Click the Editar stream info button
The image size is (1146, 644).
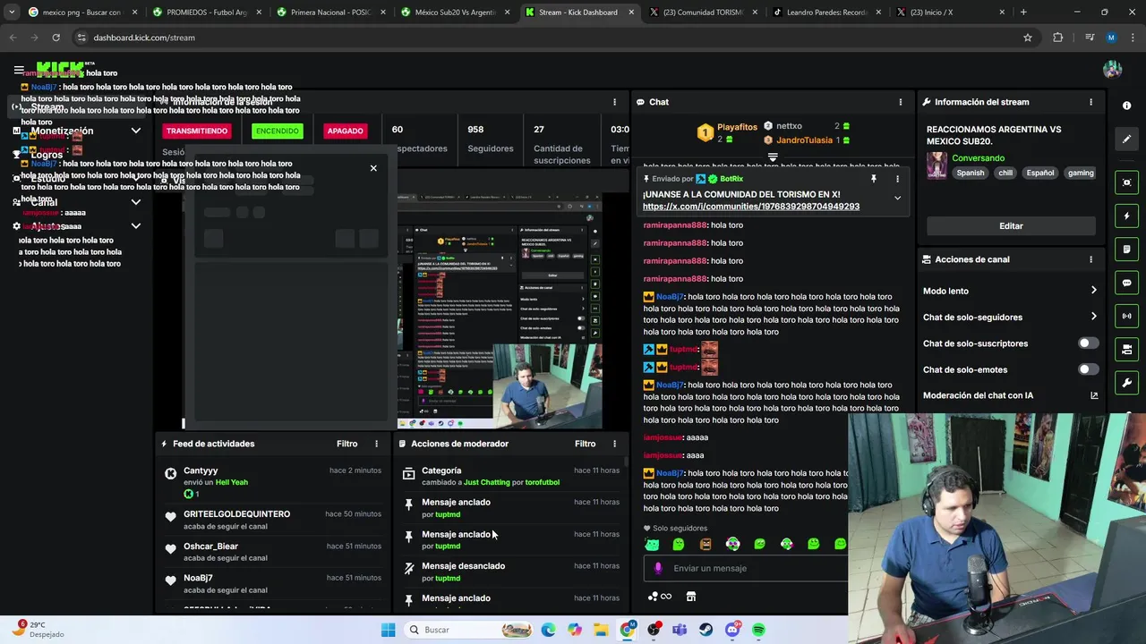(x=1011, y=226)
